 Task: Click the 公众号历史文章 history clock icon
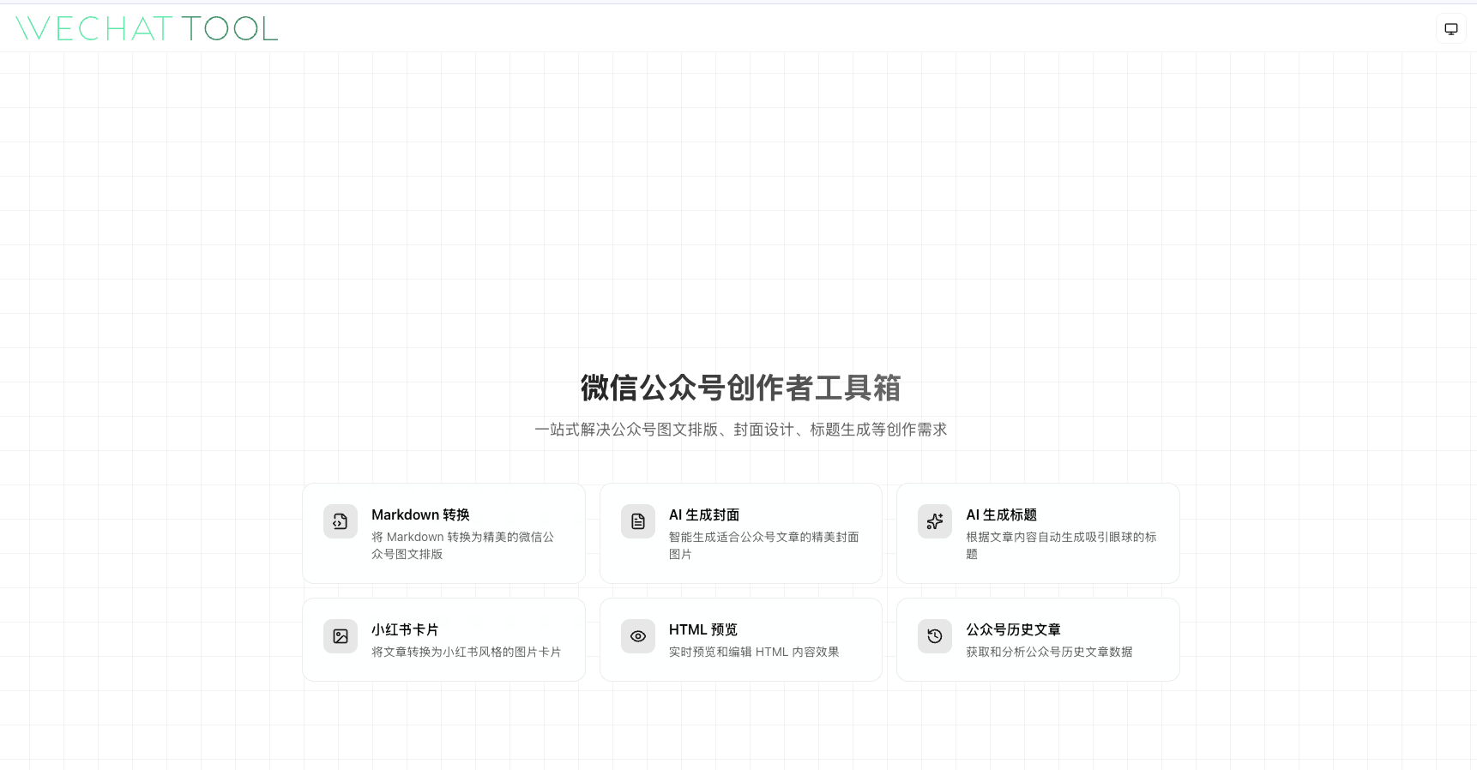pyautogui.click(x=935, y=636)
